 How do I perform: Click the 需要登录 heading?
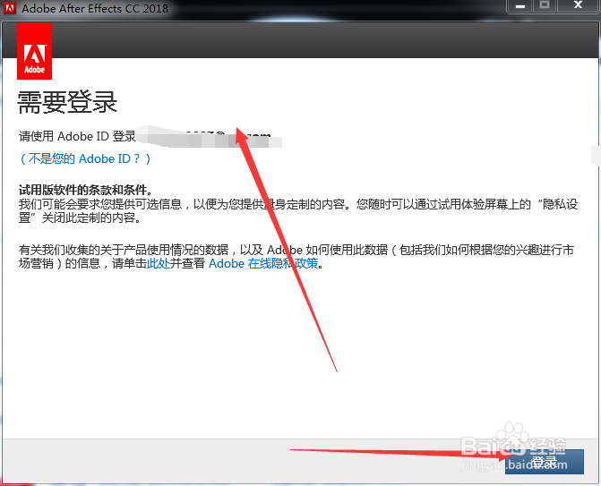pyautogui.click(x=67, y=102)
